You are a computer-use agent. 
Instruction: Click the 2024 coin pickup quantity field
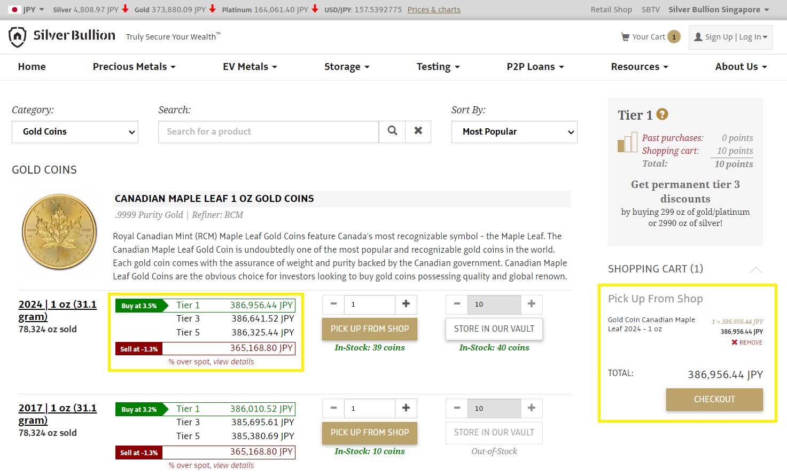click(x=370, y=304)
